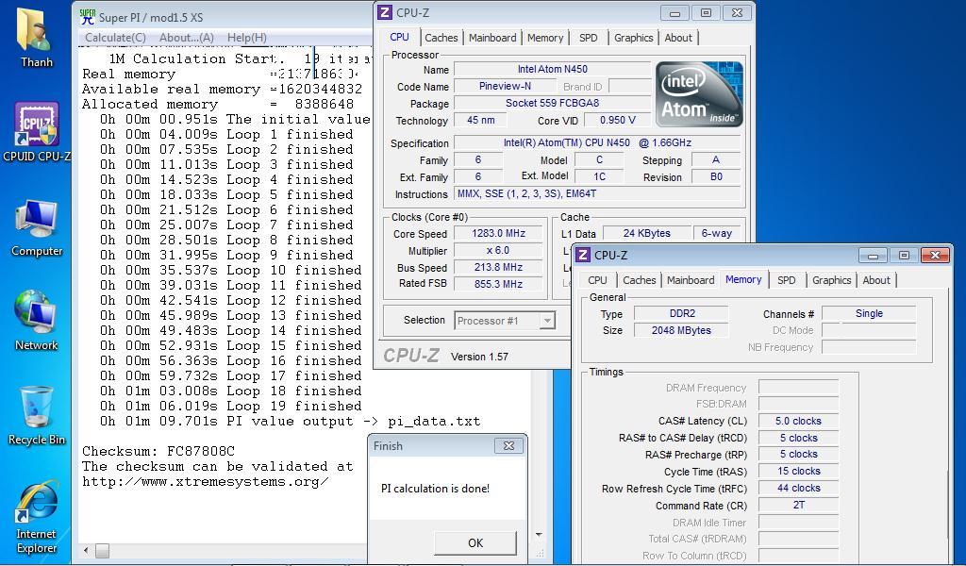Click the memory Type value DDR2

[681, 313]
